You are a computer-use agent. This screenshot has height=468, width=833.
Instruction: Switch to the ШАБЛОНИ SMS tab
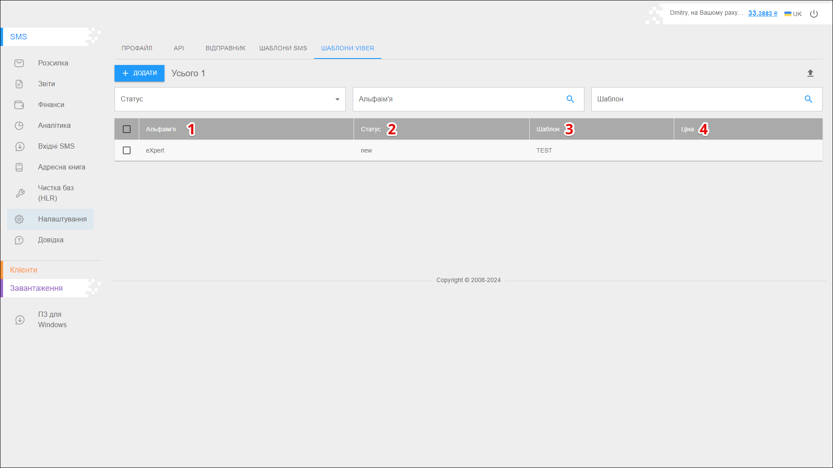283,48
